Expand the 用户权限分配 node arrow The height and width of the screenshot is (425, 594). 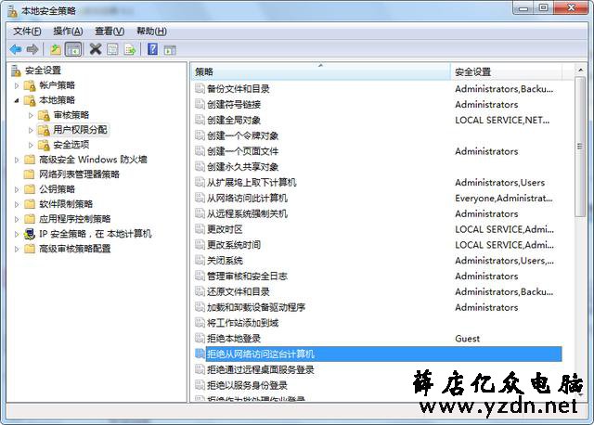pos(31,130)
